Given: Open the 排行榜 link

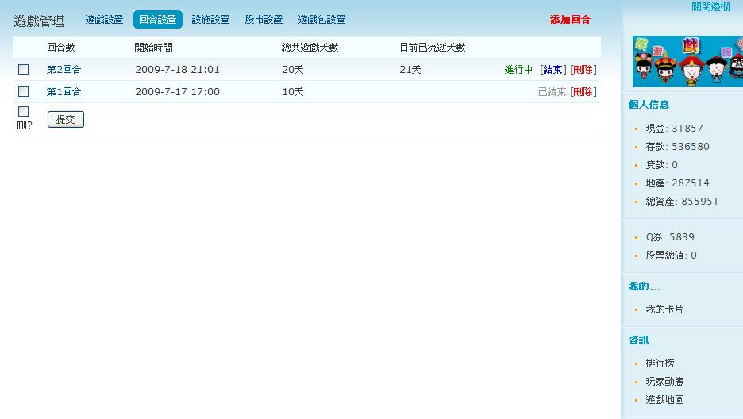Looking at the screenshot, I should [660, 363].
